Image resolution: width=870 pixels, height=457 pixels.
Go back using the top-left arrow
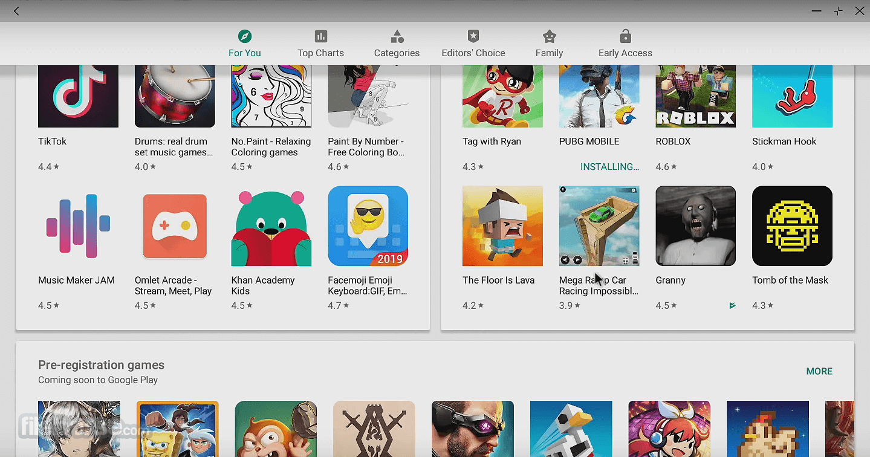click(x=16, y=11)
